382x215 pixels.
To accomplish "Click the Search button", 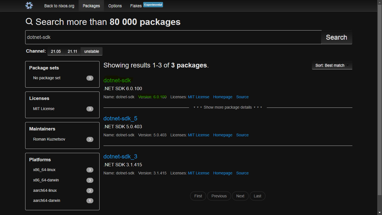I will tap(336, 37).
